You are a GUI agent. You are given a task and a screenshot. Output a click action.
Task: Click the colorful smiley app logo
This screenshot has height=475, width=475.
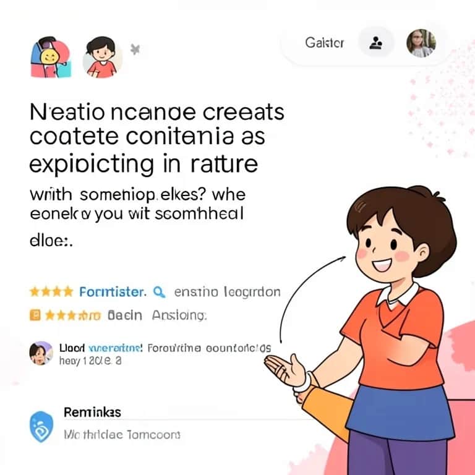[51, 58]
